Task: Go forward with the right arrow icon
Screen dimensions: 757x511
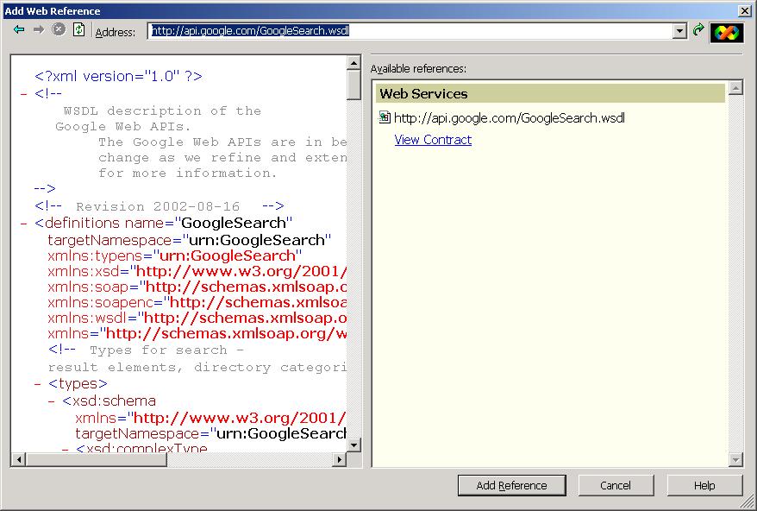Action: coord(39,30)
